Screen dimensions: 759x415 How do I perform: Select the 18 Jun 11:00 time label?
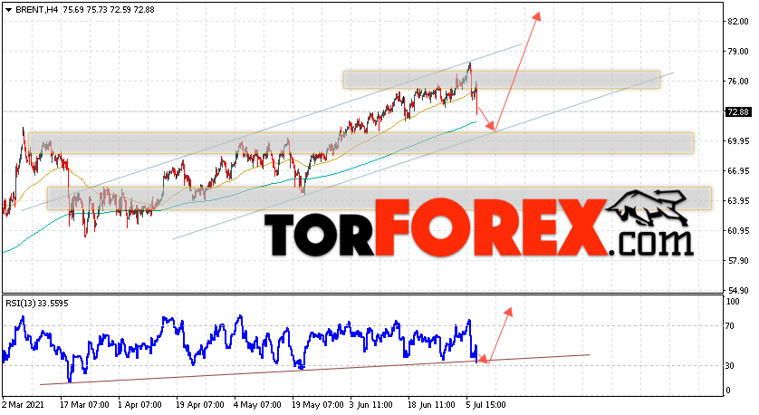tap(431, 405)
